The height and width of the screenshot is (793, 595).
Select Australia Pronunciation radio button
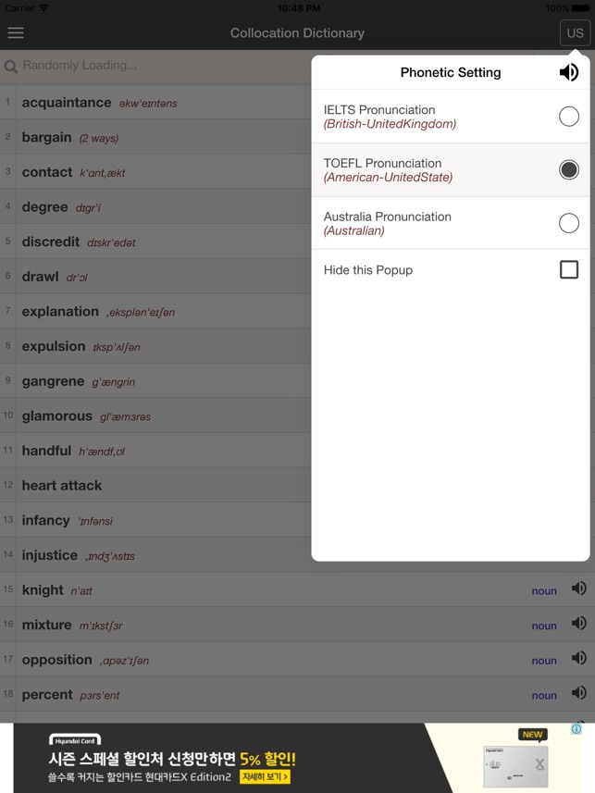point(569,223)
